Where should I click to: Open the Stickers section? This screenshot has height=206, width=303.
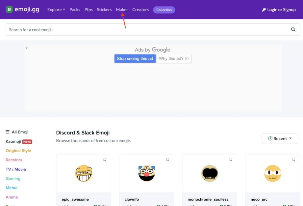(104, 10)
